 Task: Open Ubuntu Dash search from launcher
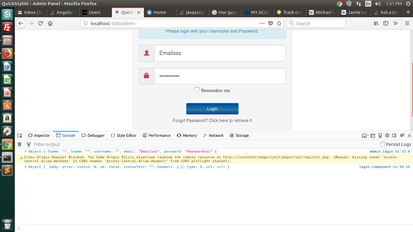coord(7,14)
